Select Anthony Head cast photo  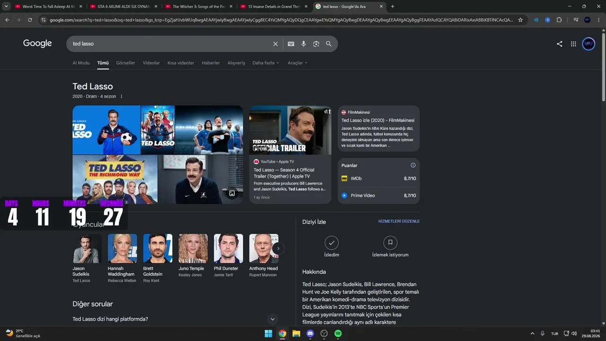(264, 248)
